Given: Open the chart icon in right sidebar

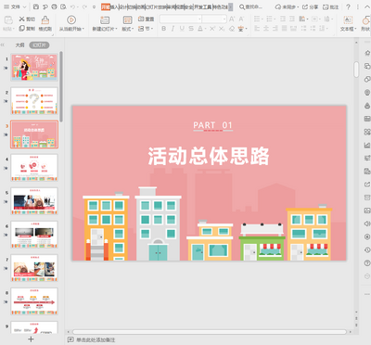Looking at the screenshot, I should 367,145.
